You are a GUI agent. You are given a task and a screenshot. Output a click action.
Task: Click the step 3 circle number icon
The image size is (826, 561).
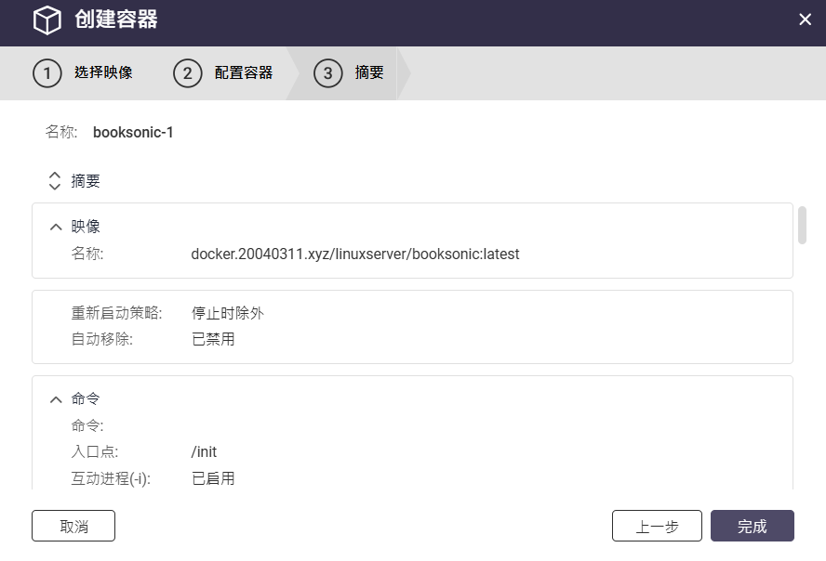coord(327,72)
